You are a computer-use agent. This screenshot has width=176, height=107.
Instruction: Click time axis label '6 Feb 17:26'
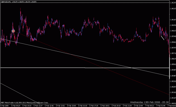(x=94, y=106)
